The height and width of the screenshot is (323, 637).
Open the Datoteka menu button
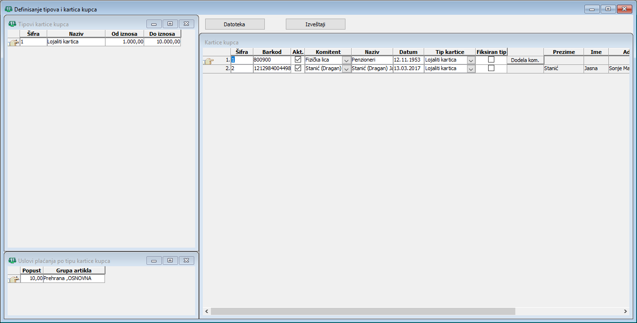pos(234,24)
